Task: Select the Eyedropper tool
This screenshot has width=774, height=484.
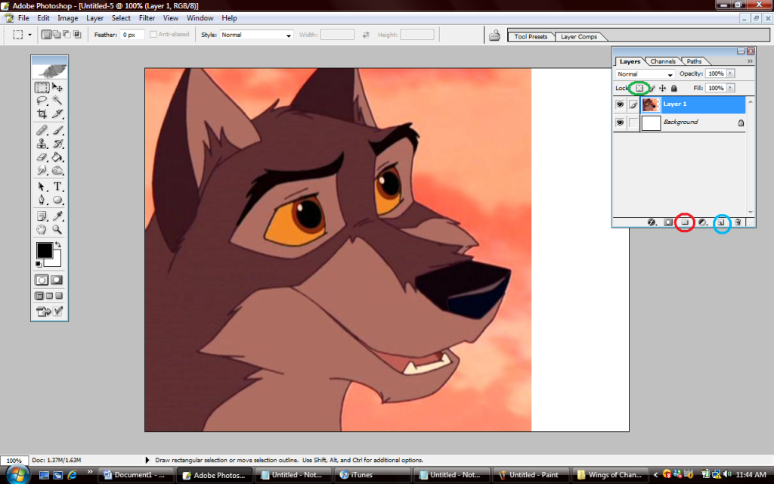Action: 57,216
